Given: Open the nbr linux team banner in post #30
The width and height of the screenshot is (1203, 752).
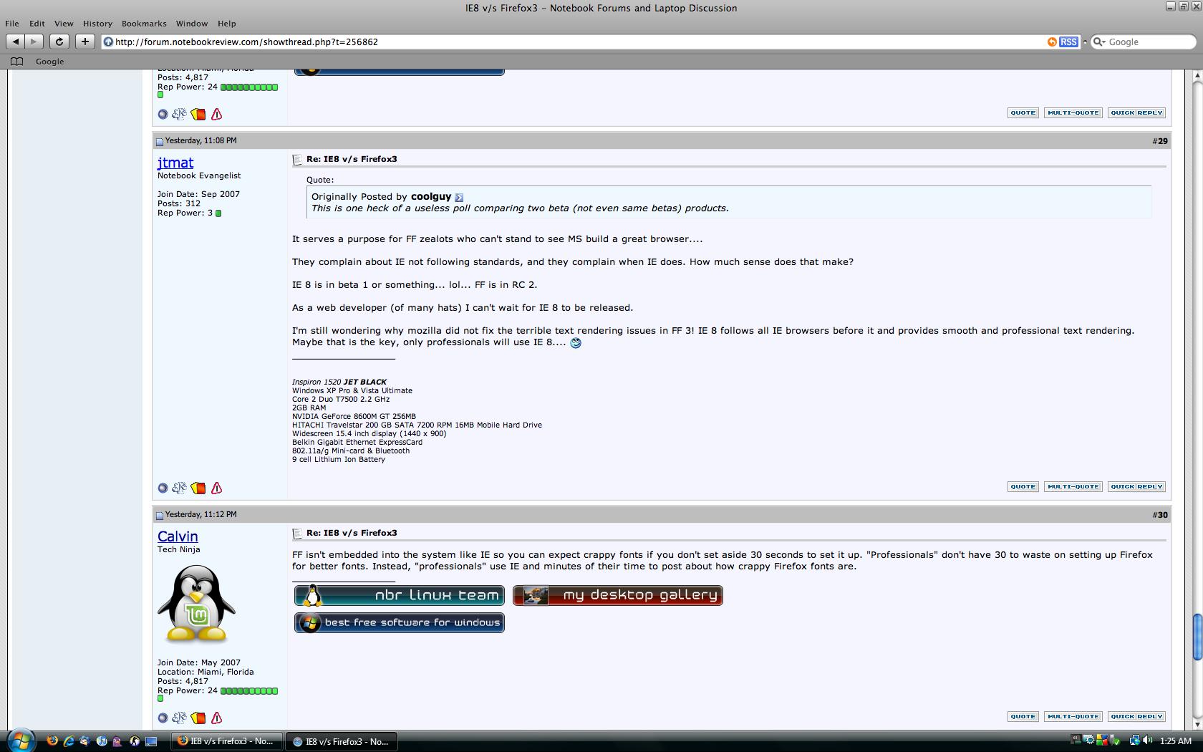Looking at the screenshot, I should coord(400,595).
